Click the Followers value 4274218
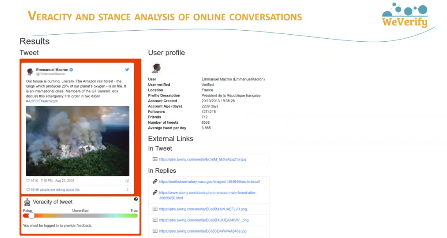 pos(209,111)
